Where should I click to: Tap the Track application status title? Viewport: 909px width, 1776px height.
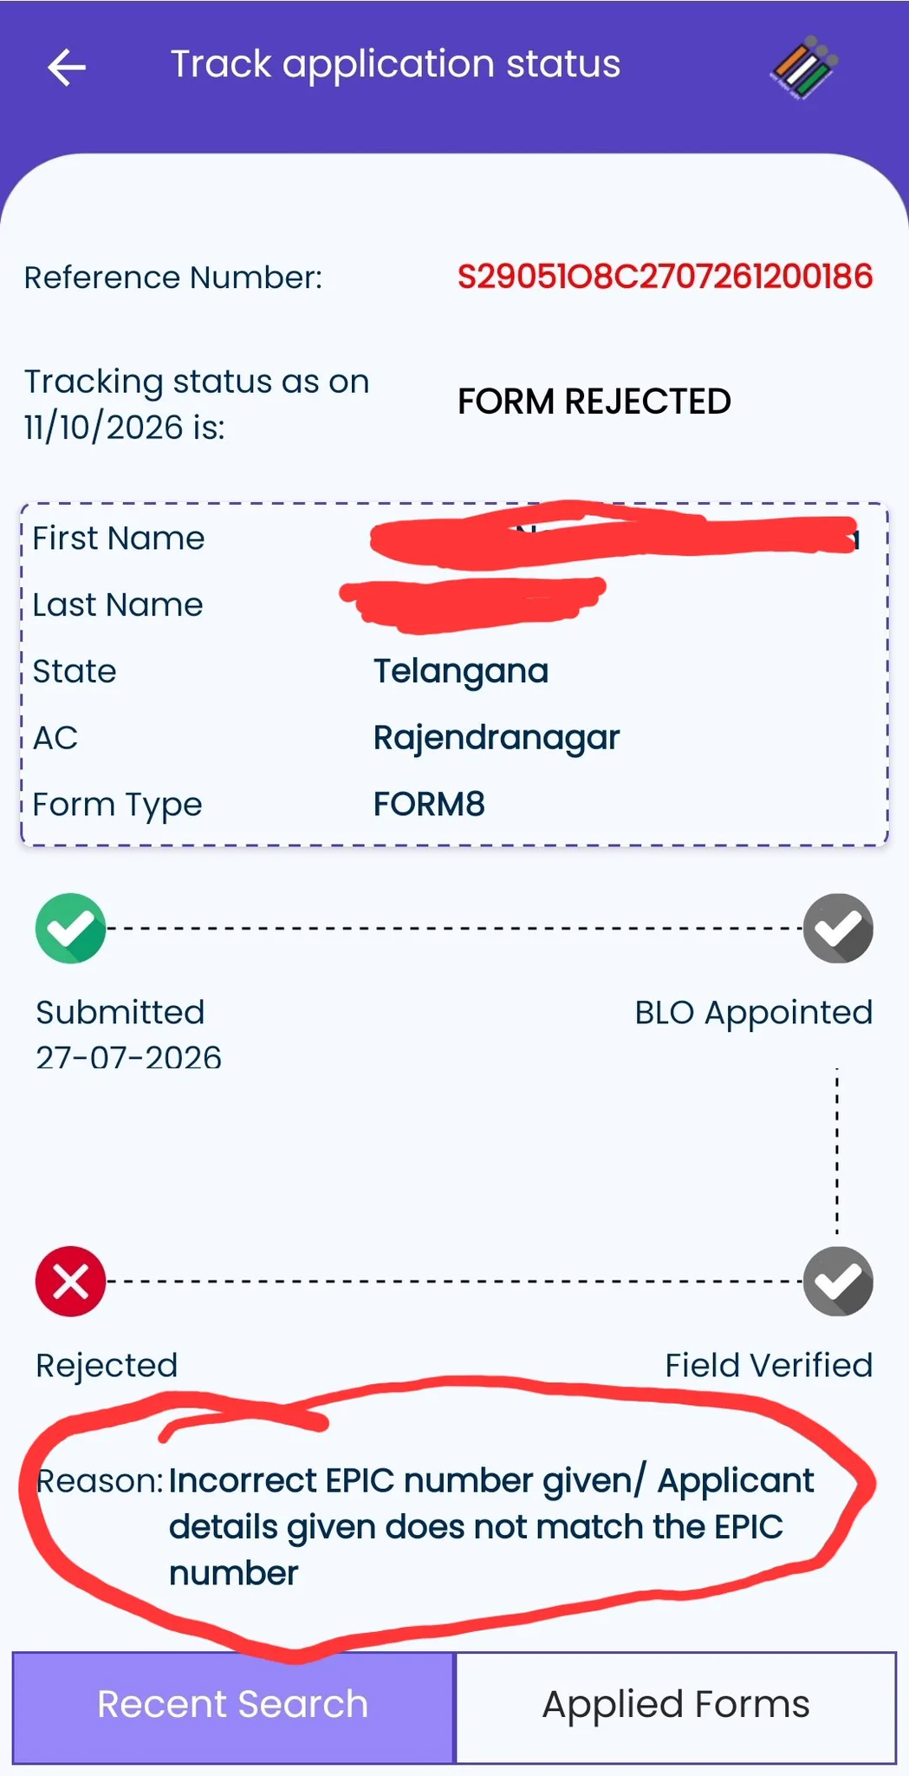pos(395,64)
